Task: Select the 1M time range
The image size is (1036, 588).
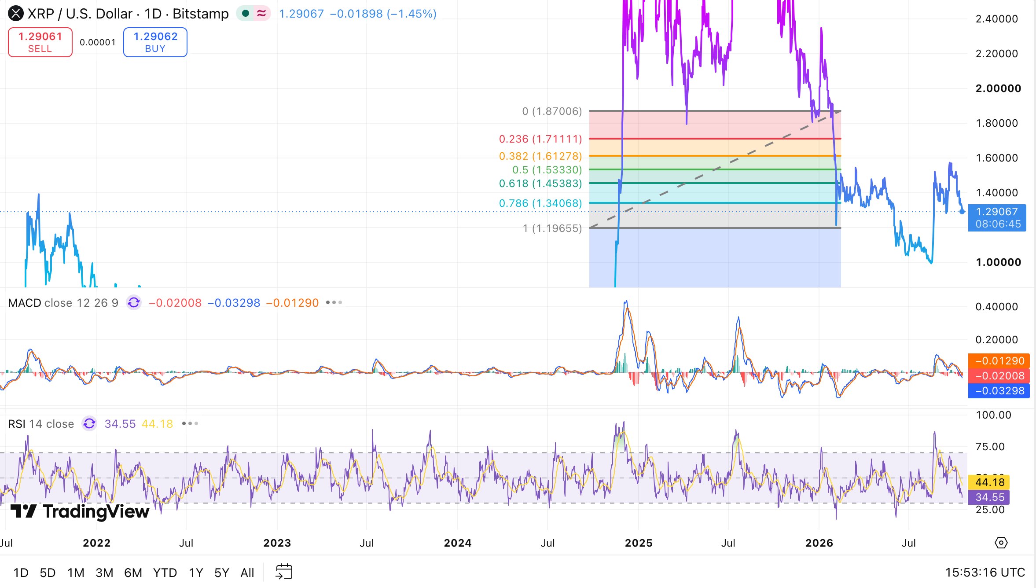Action: coord(76,573)
